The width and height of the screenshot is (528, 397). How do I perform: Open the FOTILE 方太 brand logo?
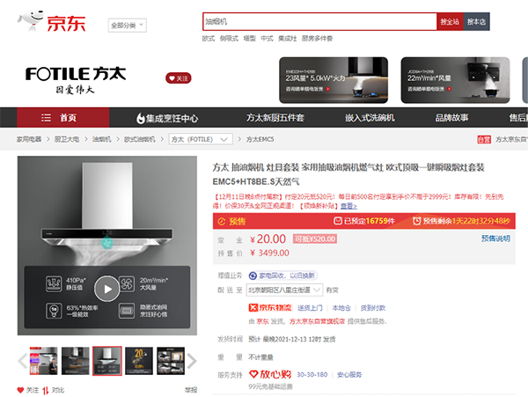pos(76,80)
